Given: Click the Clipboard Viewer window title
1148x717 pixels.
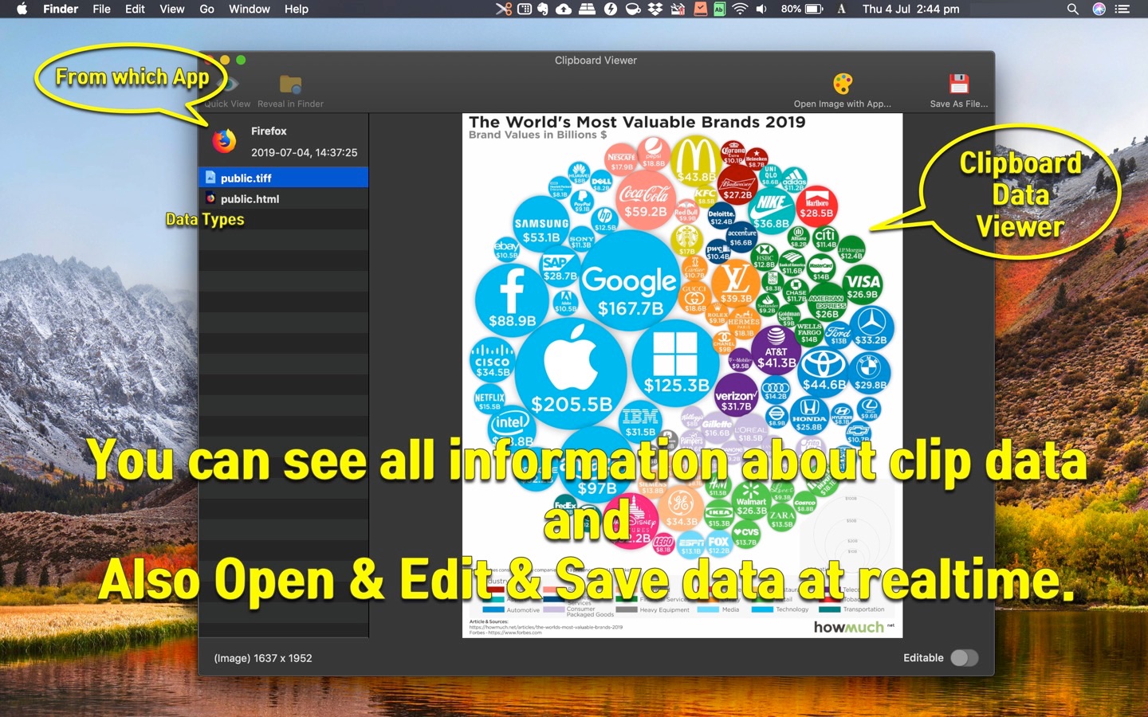Looking at the screenshot, I should point(596,60).
